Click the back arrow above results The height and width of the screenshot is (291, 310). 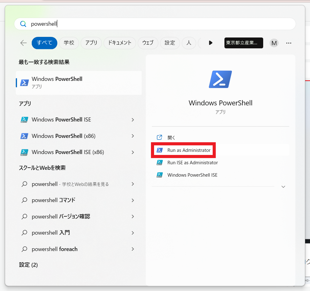coord(23,43)
